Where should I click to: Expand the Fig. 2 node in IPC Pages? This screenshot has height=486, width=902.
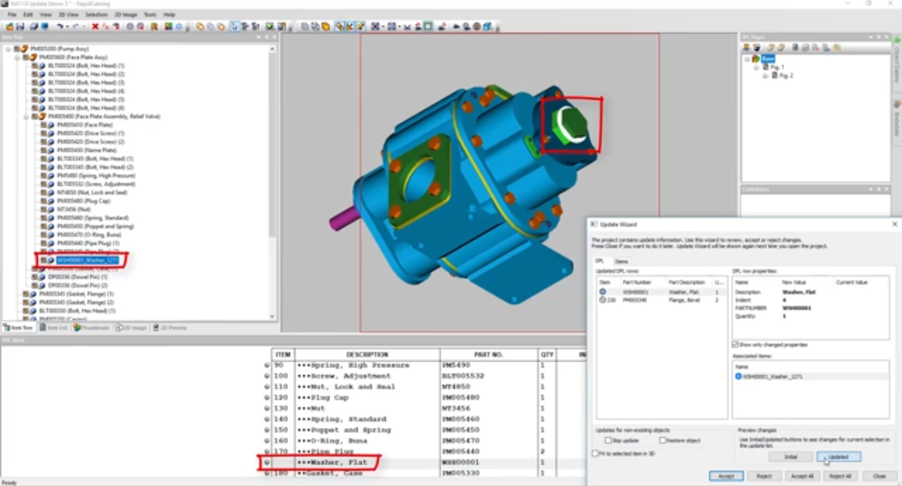click(x=766, y=76)
